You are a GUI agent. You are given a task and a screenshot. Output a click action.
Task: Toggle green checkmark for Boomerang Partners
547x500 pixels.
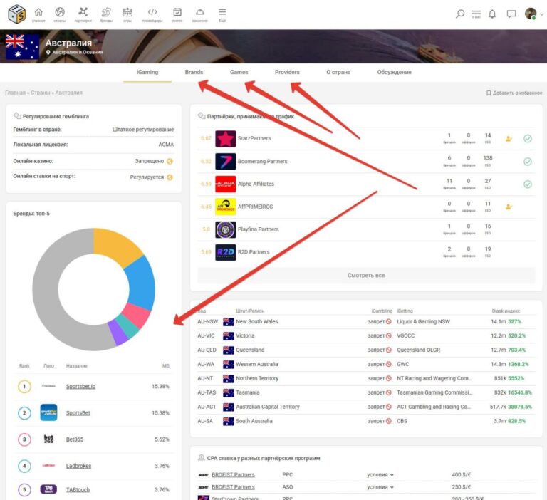click(528, 162)
